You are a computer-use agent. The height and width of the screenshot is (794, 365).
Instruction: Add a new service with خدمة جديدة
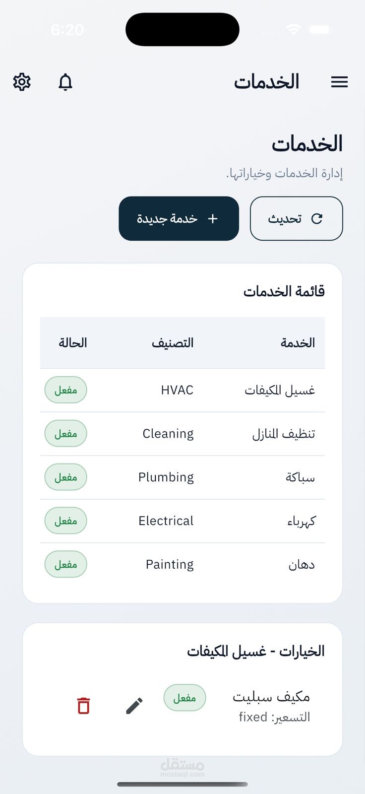coord(179,218)
